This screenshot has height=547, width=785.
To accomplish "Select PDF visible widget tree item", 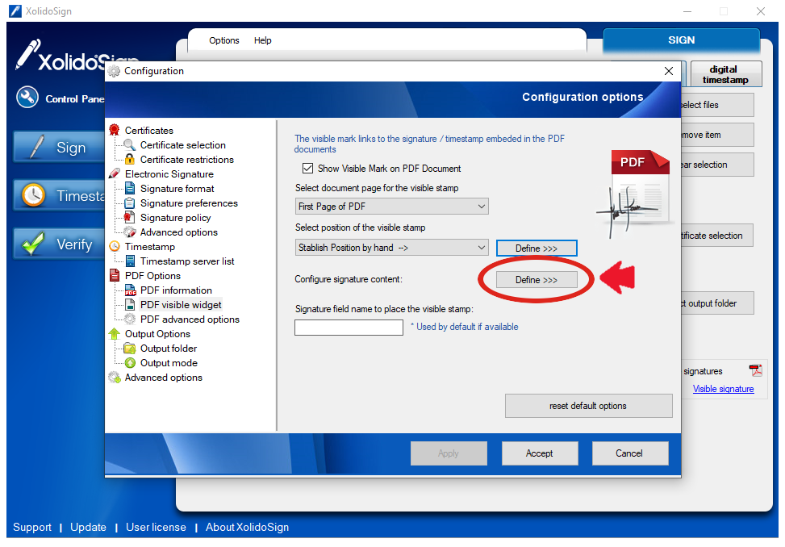I will (x=181, y=304).
